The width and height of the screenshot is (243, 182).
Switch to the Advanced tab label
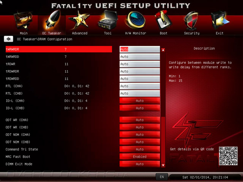(x=80, y=33)
